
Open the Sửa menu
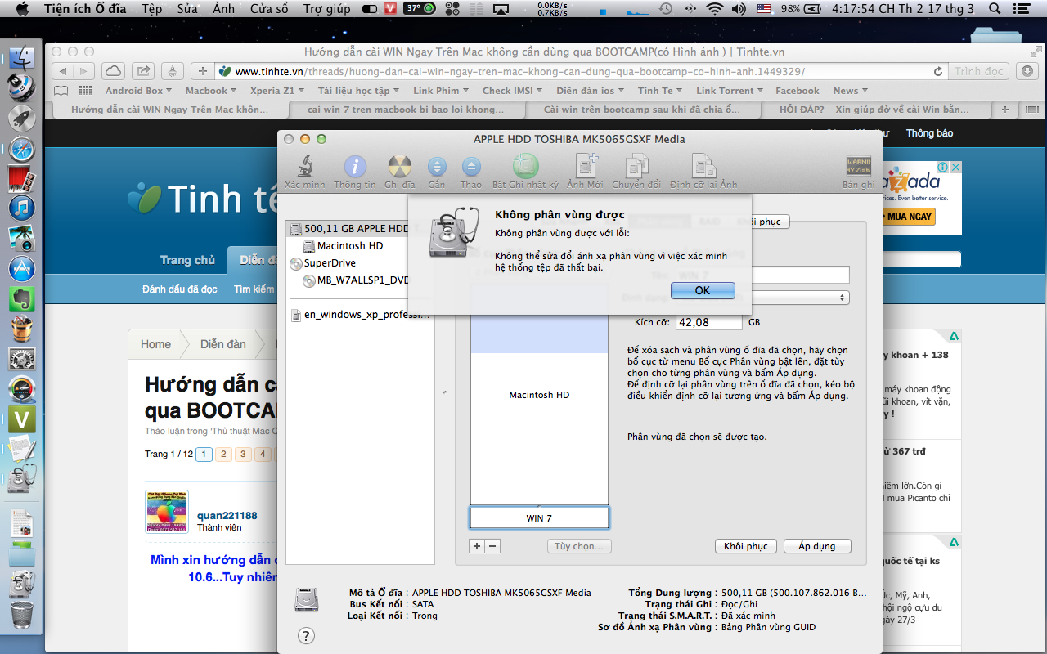[x=187, y=9]
